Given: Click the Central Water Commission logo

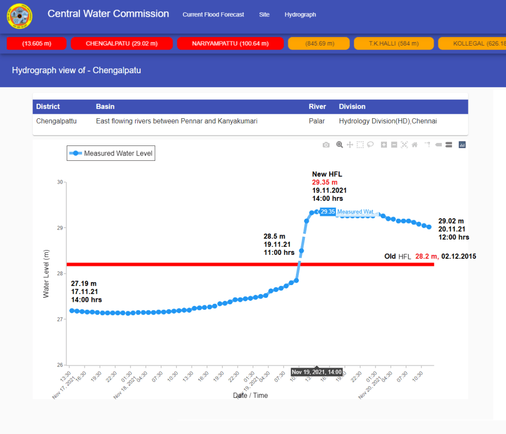Looking at the screenshot, I should [19, 17].
